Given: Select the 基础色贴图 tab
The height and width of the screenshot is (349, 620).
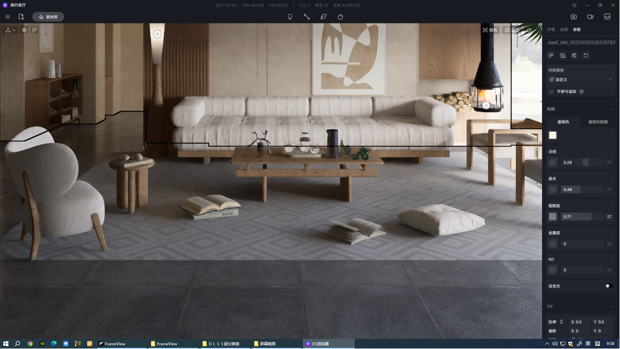Looking at the screenshot, I should click(x=598, y=122).
